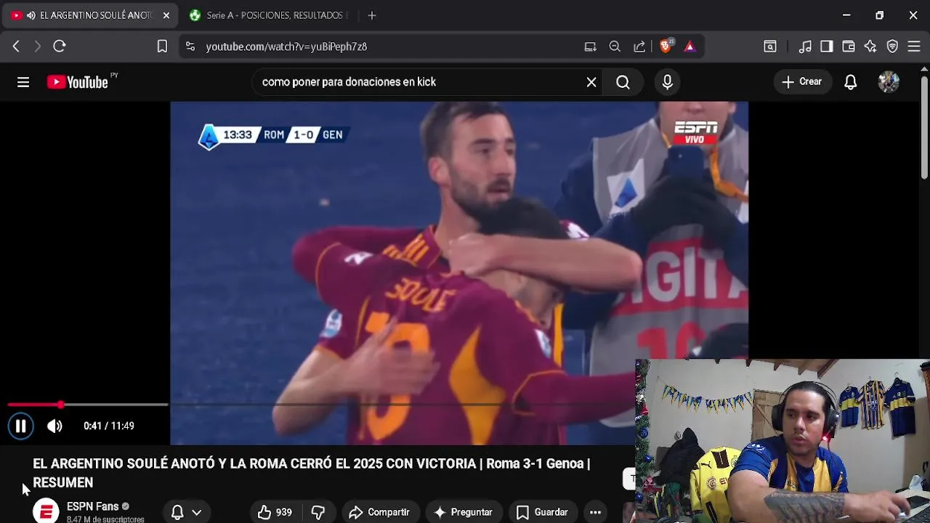The image size is (930, 523).
Task: Go to the YouTube home logo
Action: coord(78,82)
